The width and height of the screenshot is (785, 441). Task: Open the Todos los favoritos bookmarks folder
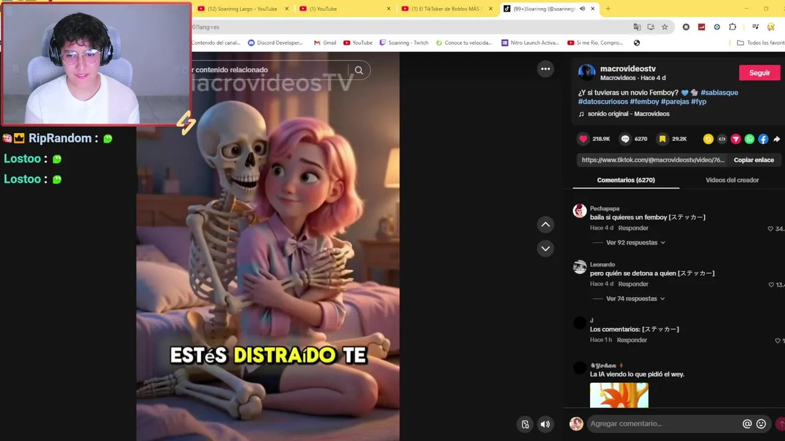click(760, 43)
